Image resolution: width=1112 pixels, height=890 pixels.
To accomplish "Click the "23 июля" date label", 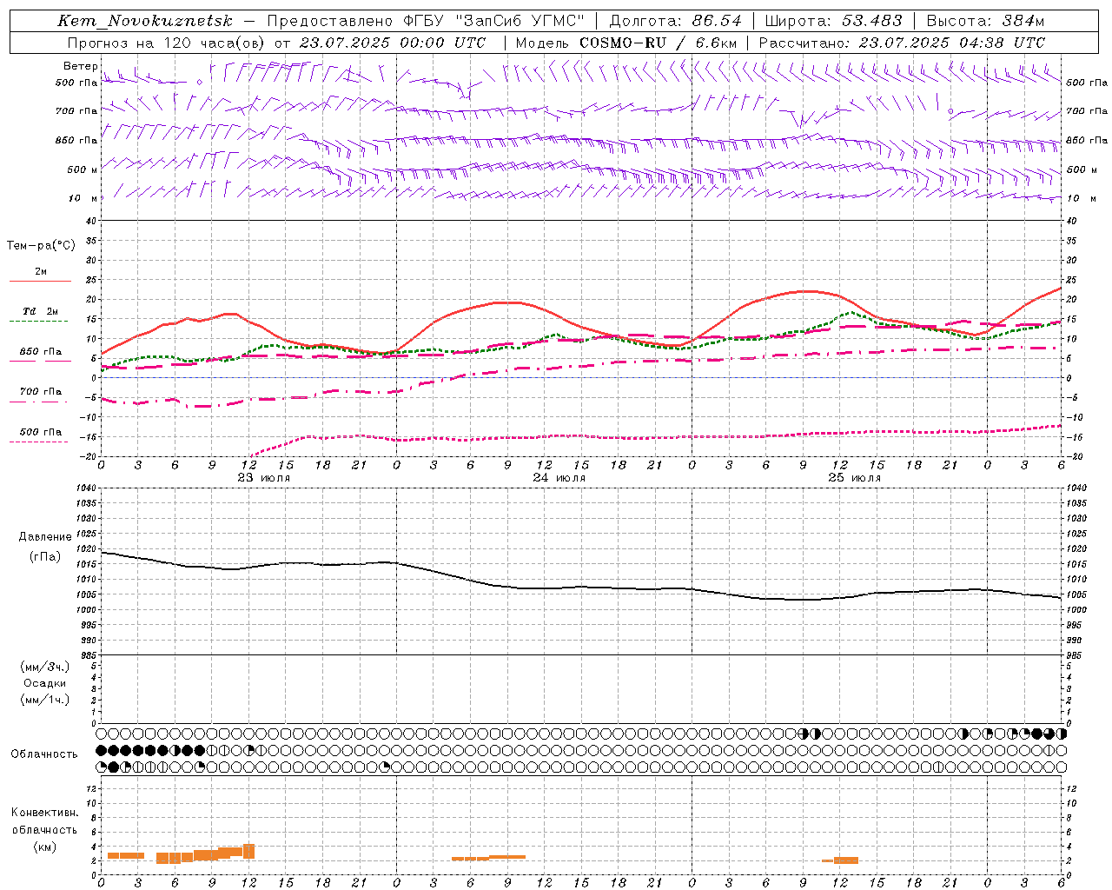I will (x=264, y=478).
